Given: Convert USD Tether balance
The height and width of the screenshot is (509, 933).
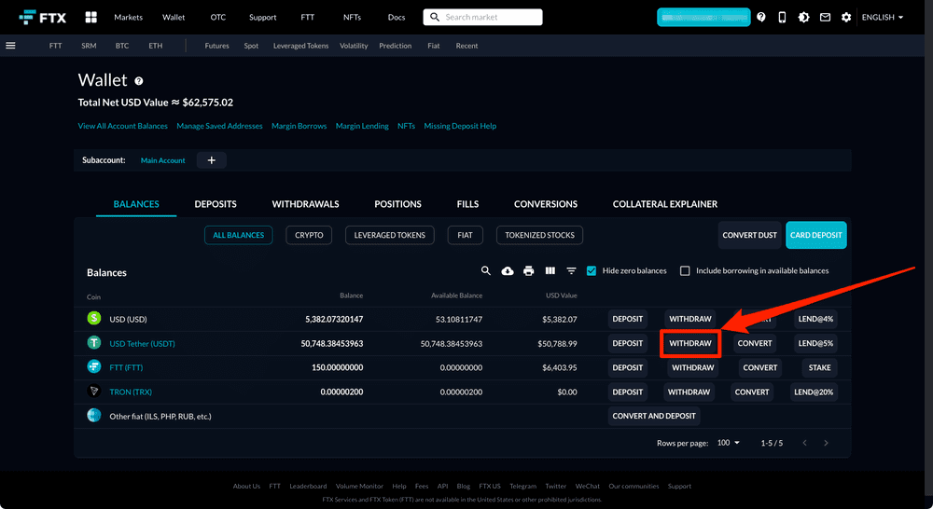Looking at the screenshot, I should point(755,343).
